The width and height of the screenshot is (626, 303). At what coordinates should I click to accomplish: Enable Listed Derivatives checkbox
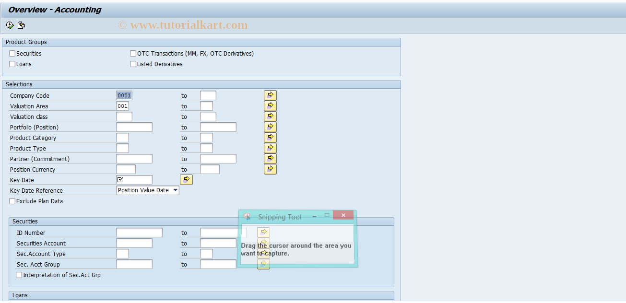pyautogui.click(x=133, y=64)
